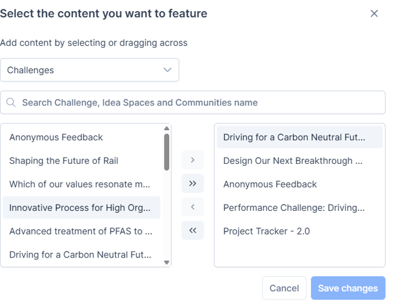This screenshot has width=395, height=307.
Task: Click the move all left double arrow
Action: pyautogui.click(x=193, y=230)
